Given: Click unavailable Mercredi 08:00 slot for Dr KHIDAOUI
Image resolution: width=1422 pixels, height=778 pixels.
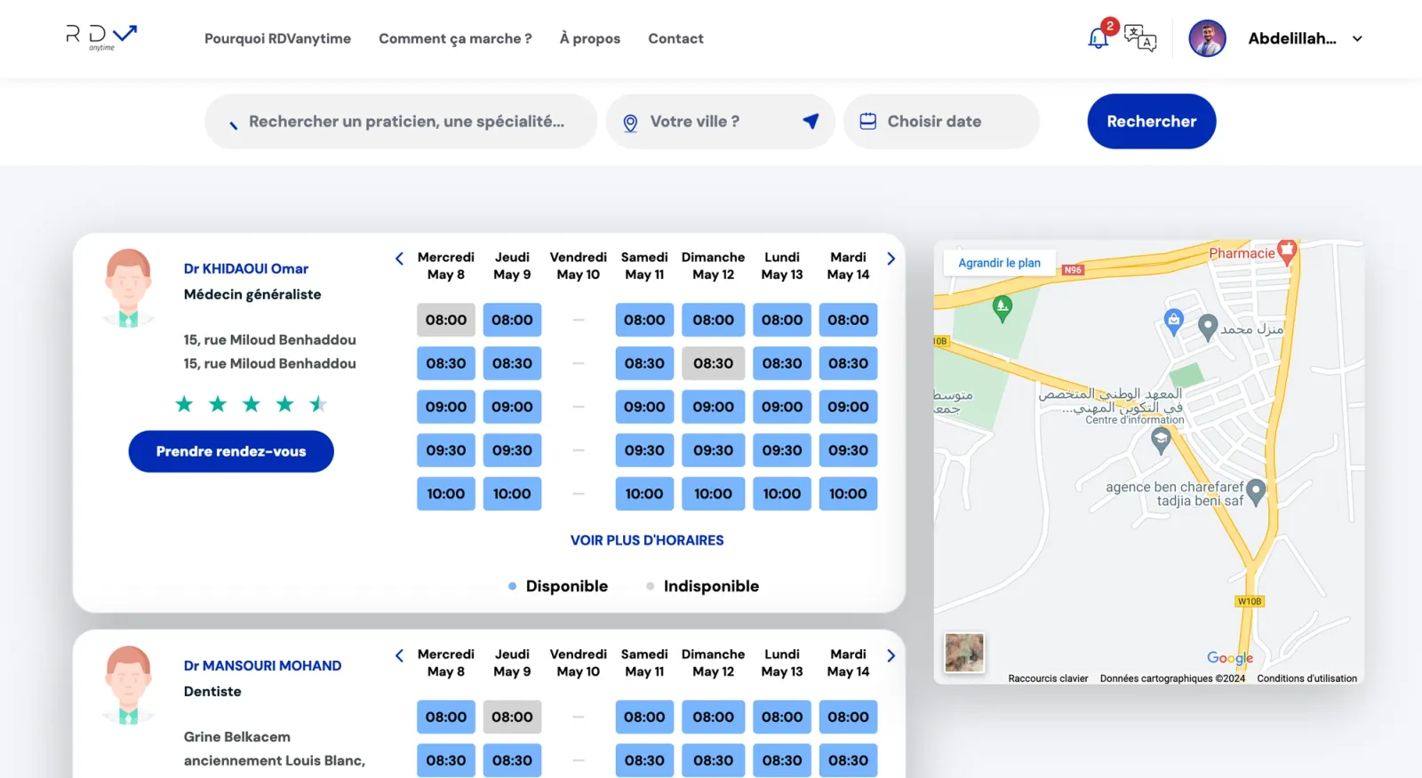Looking at the screenshot, I should click(446, 320).
